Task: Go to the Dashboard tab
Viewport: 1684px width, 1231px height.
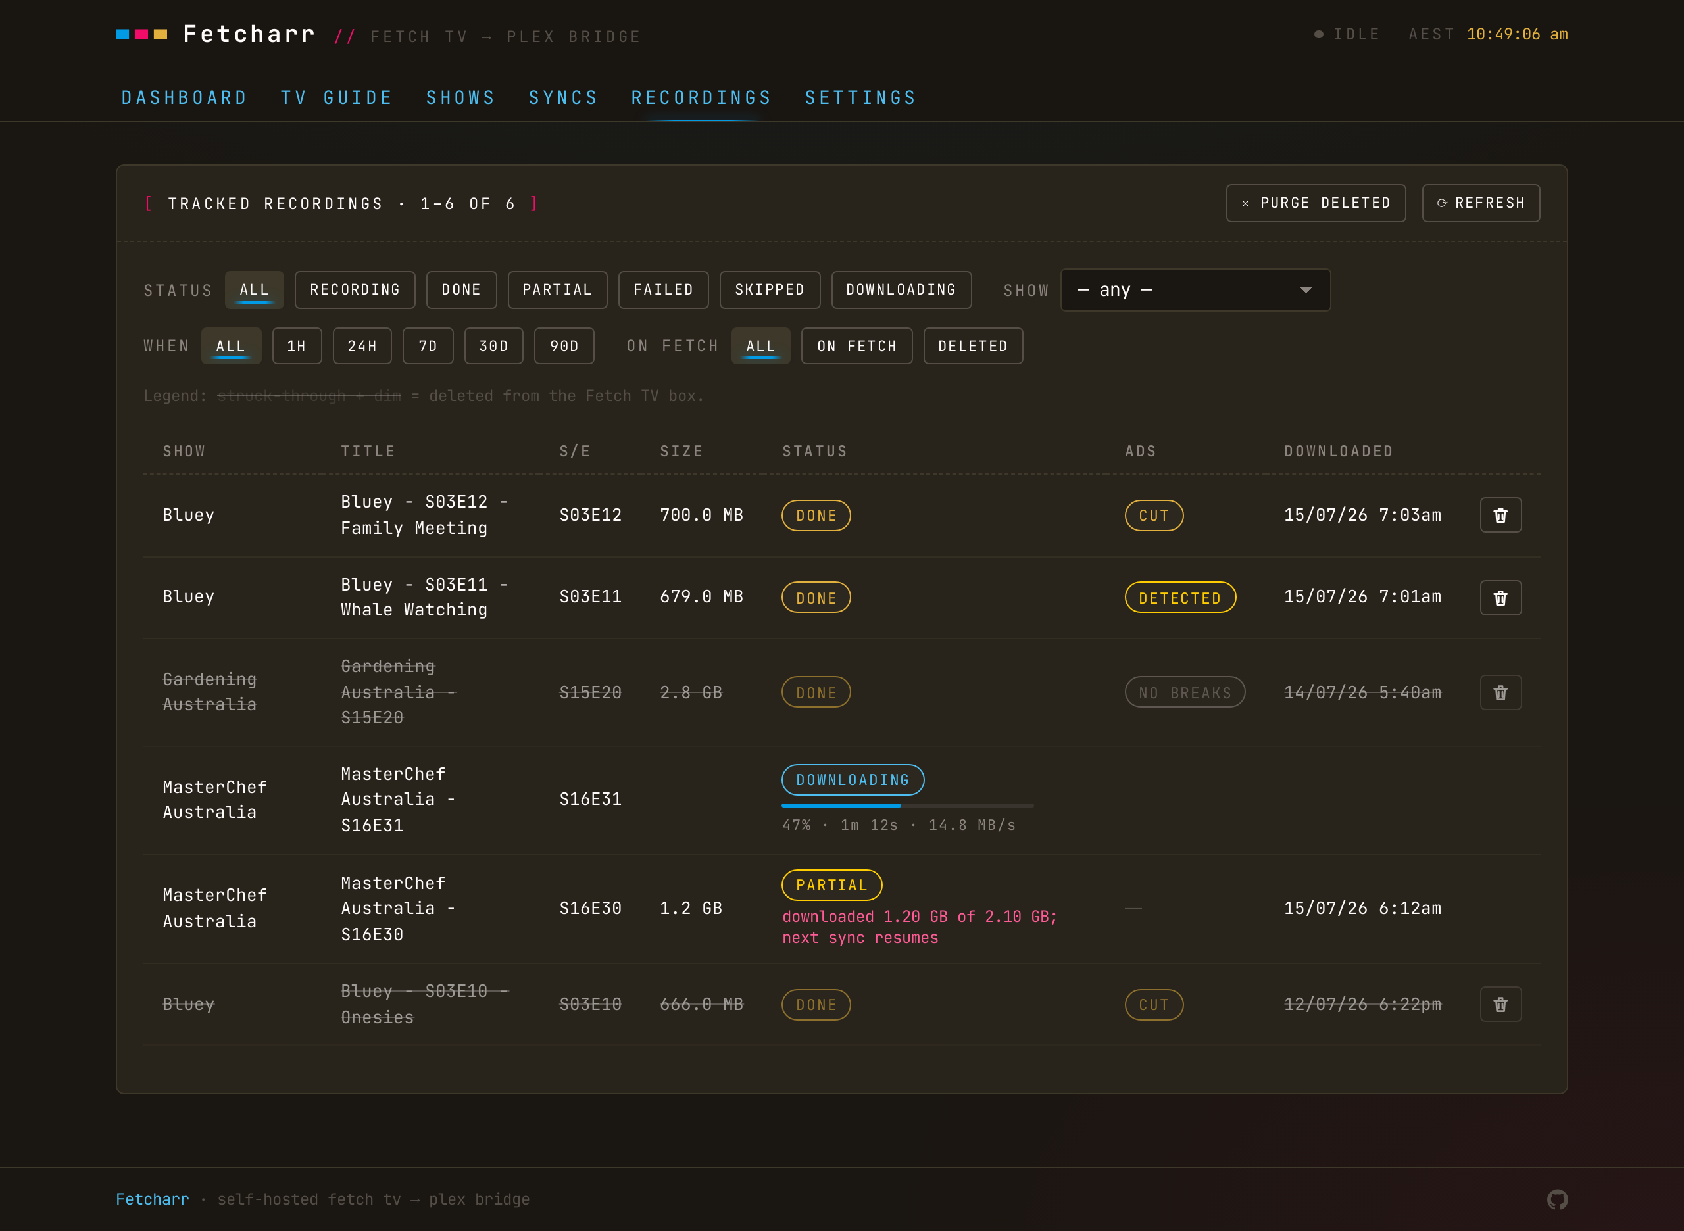Action: [184, 97]
